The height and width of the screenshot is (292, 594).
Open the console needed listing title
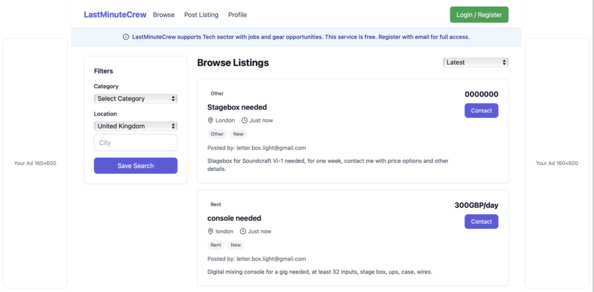point(234,218)
